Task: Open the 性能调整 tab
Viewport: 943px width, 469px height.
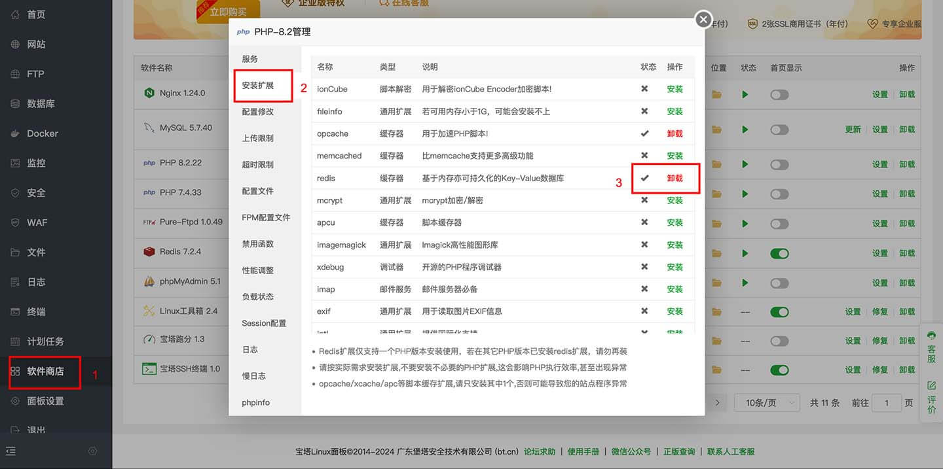Action: 265,270
